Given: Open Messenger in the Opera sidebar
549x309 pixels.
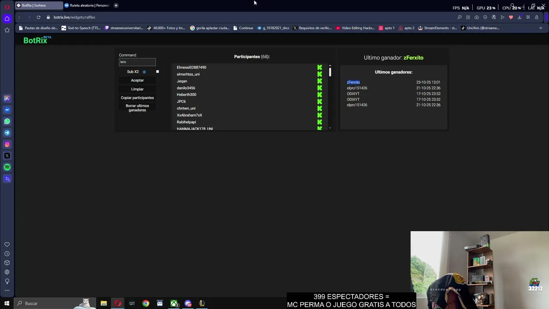Looking at the screenshot, I should pos(7,110).
